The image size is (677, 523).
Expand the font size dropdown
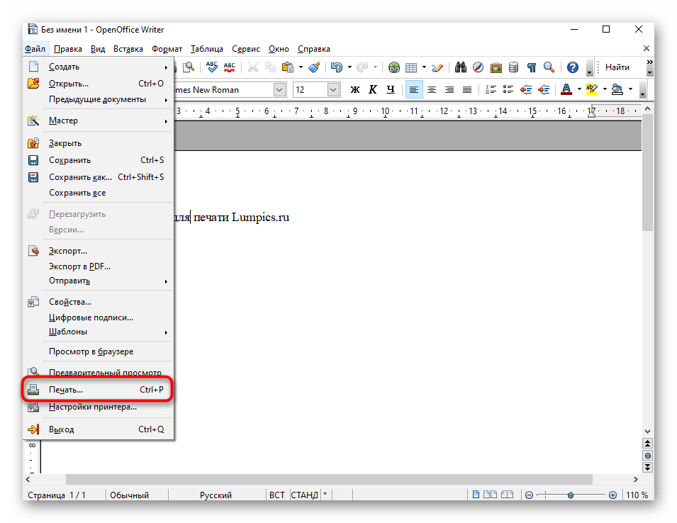tap(333, 90)
